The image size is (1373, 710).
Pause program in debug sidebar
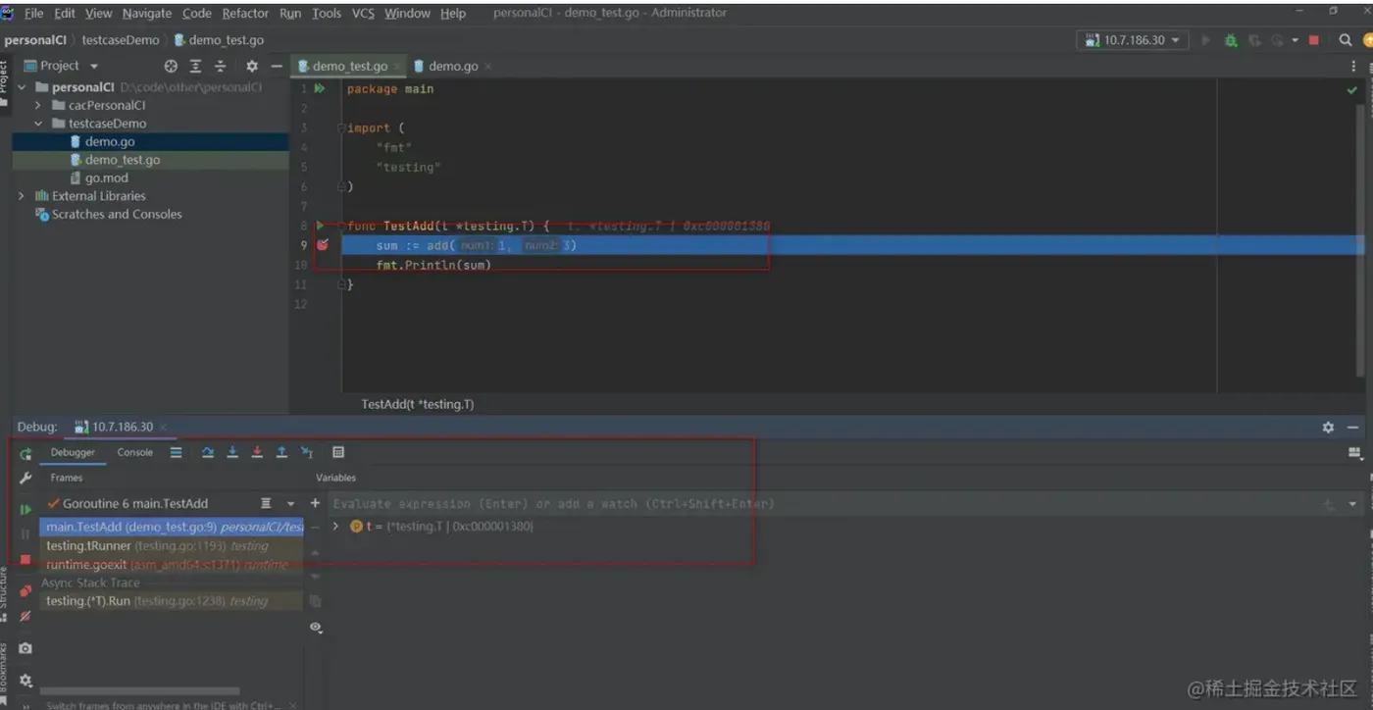tap(25, 534)
